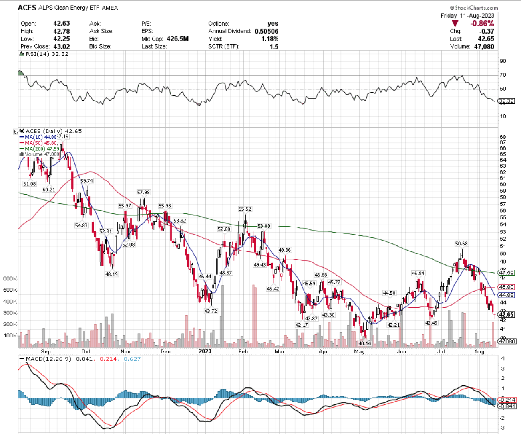
Task: Click the Sep month label on time axis
Action: click(x=46, y=351)
